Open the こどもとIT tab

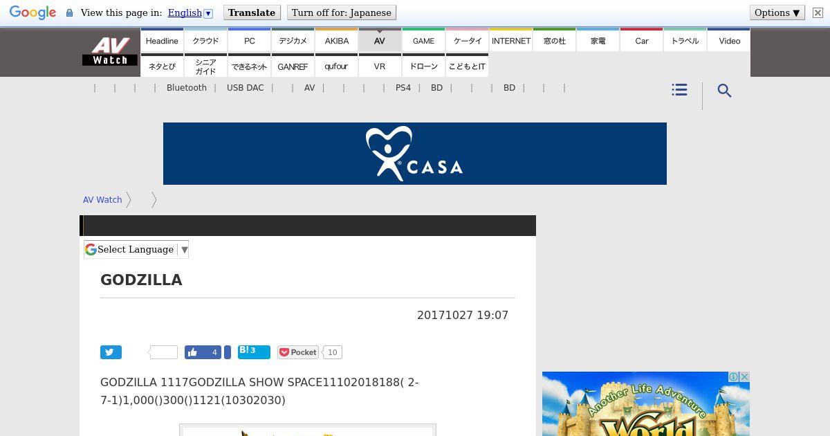tap(467, 66)
